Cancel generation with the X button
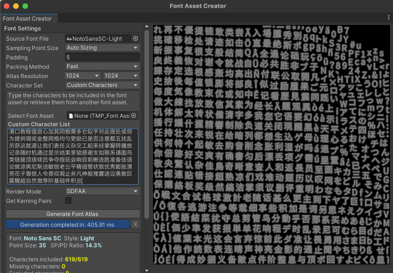393x273 pixels. [136, 224]
